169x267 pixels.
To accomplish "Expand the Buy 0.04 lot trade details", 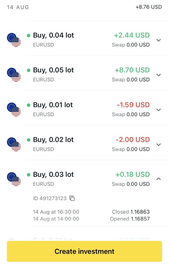I will coord(159,40).
